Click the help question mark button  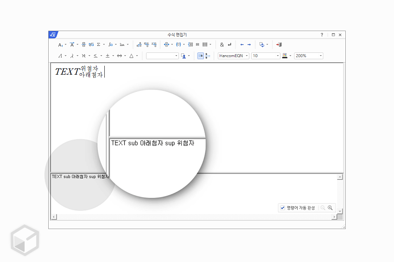[322, 35]
